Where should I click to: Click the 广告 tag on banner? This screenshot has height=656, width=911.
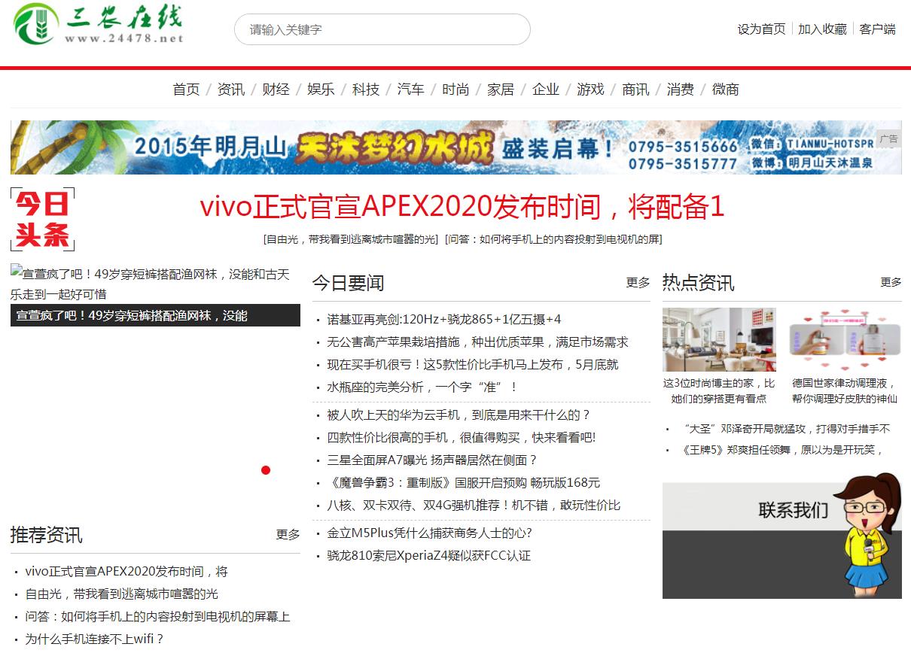coord(889,139)
